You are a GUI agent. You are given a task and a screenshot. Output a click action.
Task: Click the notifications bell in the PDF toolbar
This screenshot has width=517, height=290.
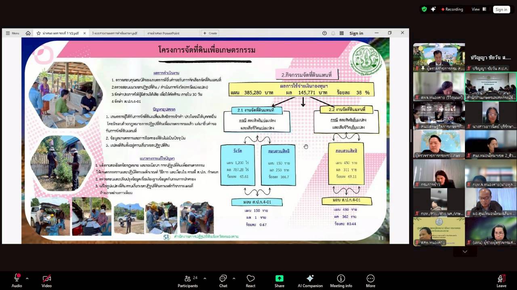[332, 33]
